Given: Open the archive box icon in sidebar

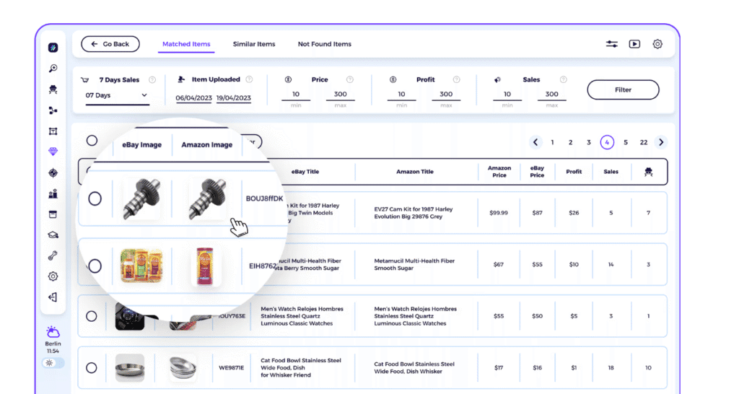Looking at the screenshot, I should click(53, 214).
